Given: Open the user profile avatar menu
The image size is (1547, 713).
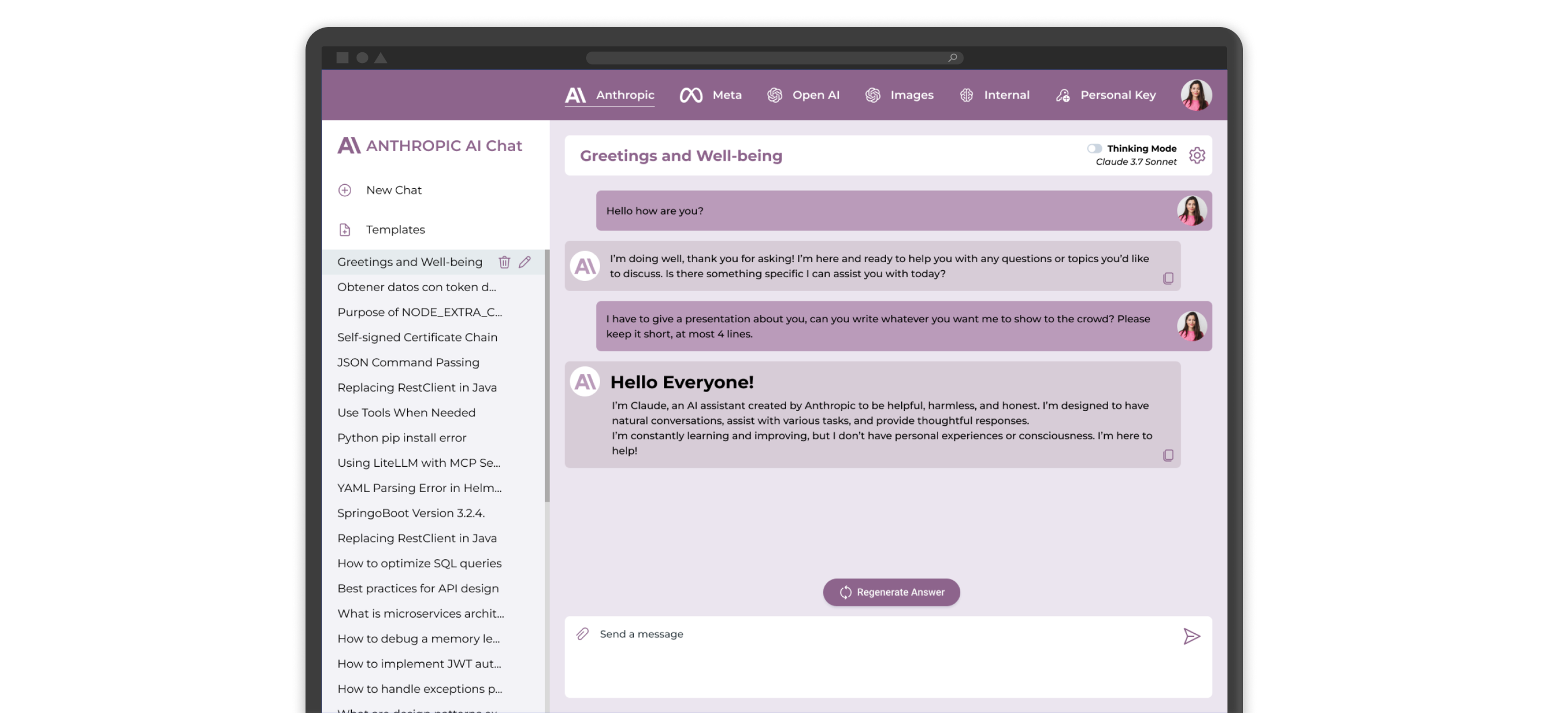Looking at the screenshot, I should click(1196, 95).
